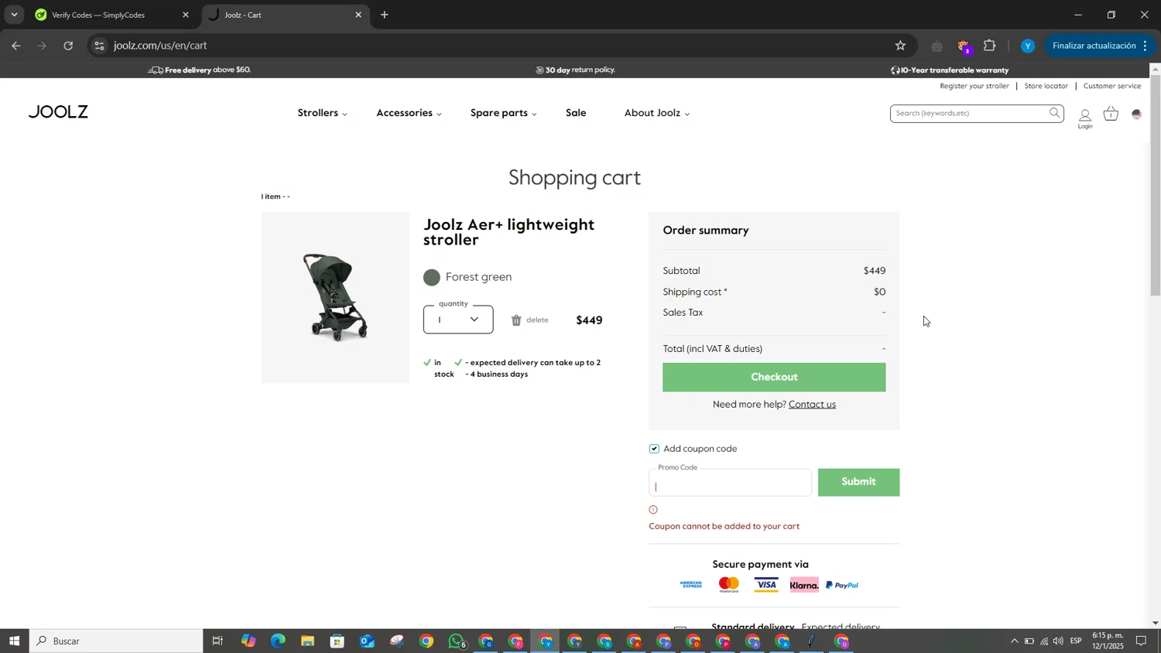The image size is (1161, 653).
Task: Expand the quantity dropdown
Action: coord(457,320)
